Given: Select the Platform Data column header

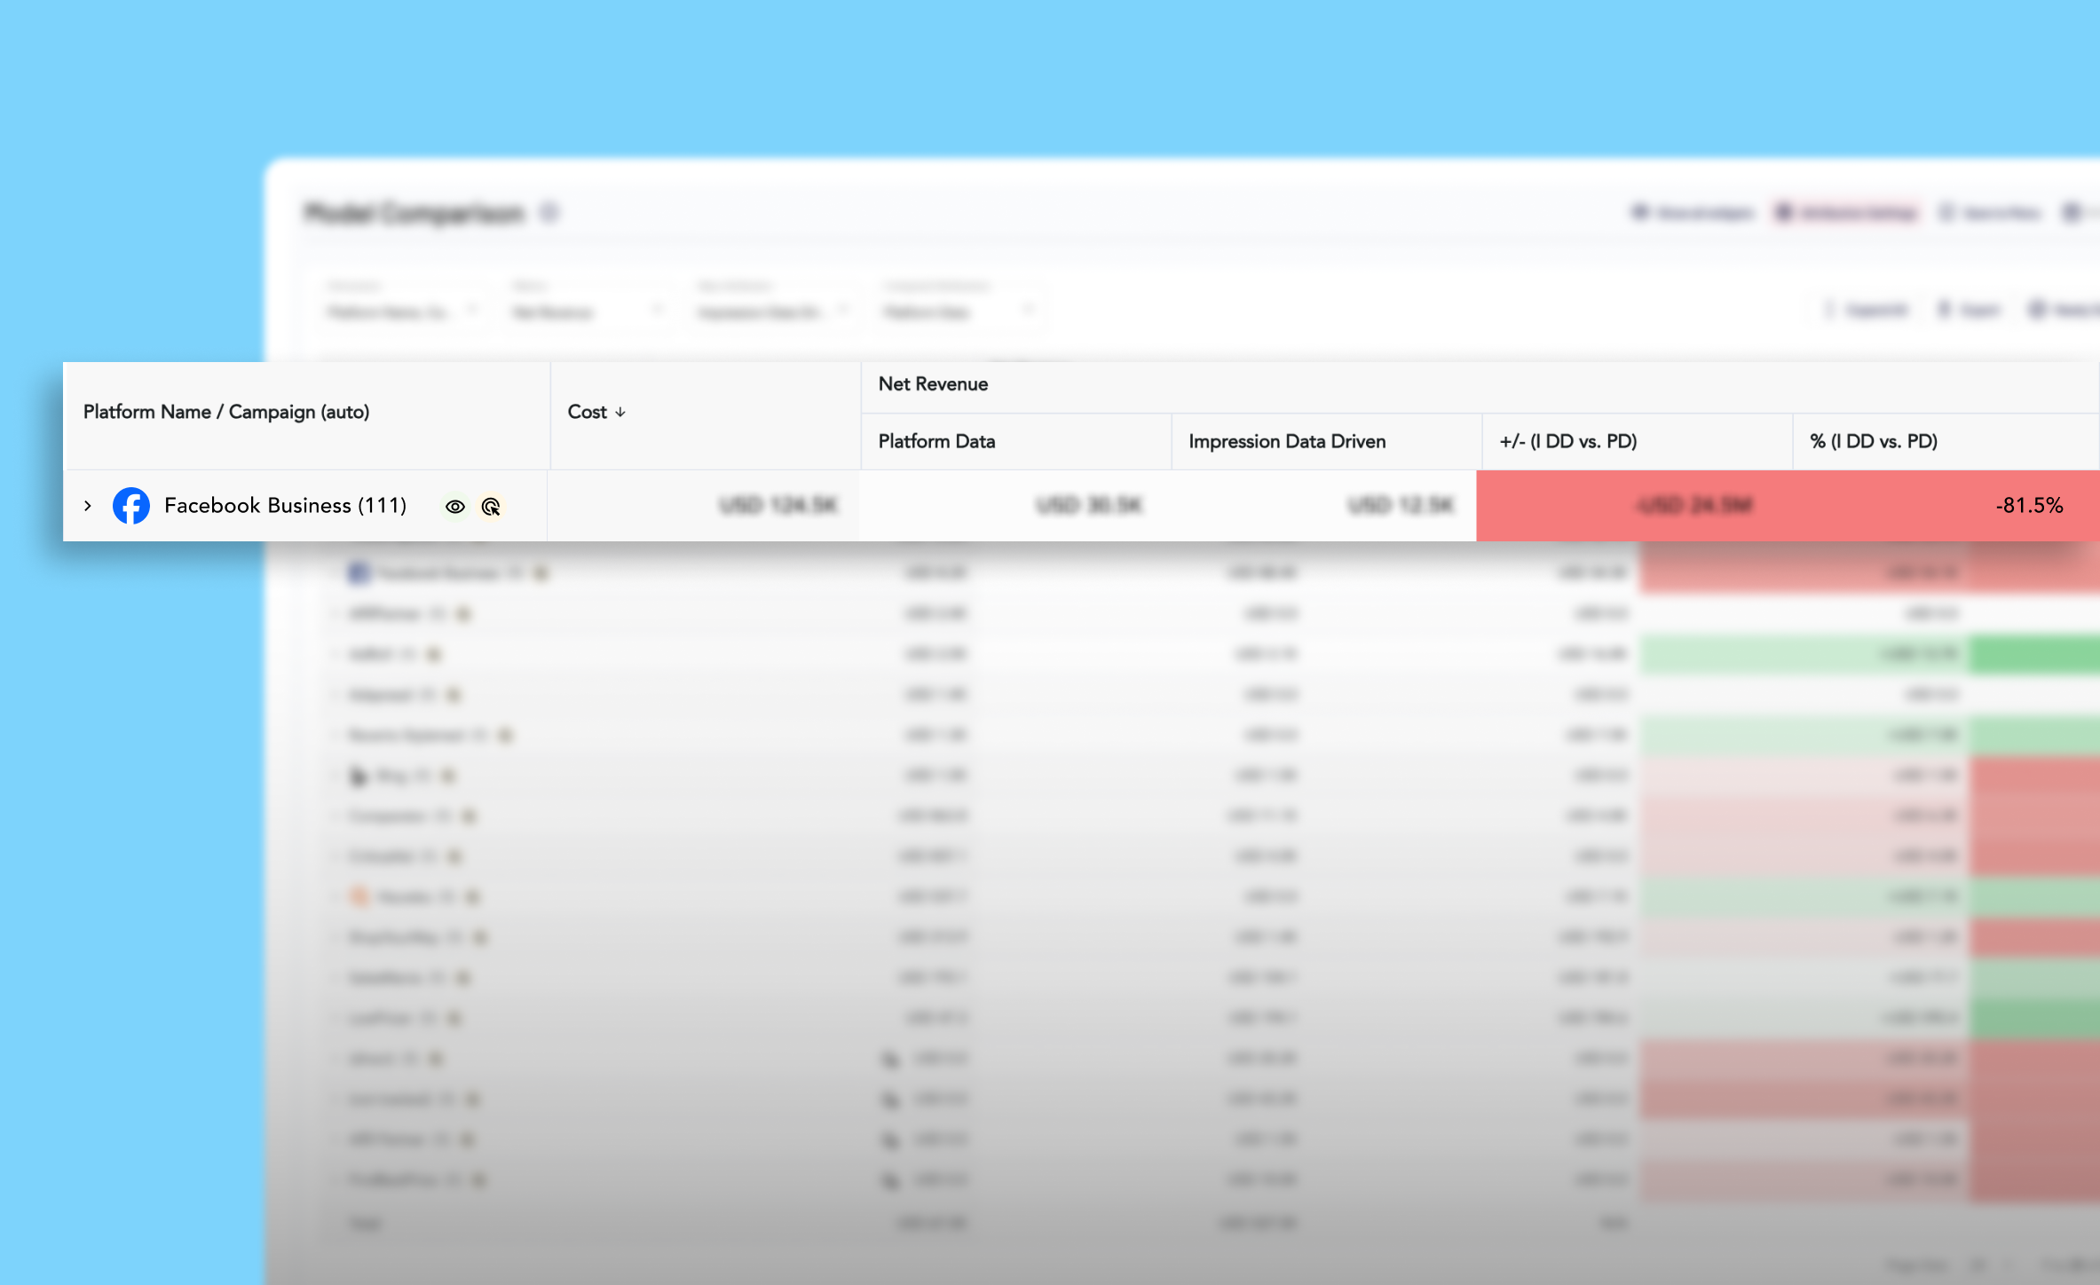Looking at the screenshot, I should coord(937,441).
